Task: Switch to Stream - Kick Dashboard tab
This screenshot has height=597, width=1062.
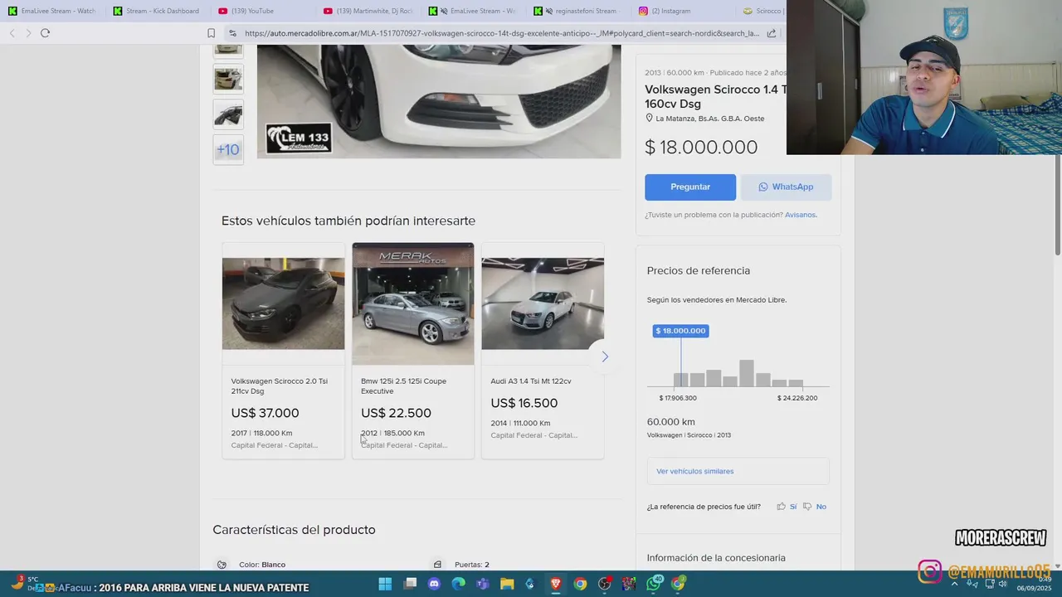Action: 158,11
